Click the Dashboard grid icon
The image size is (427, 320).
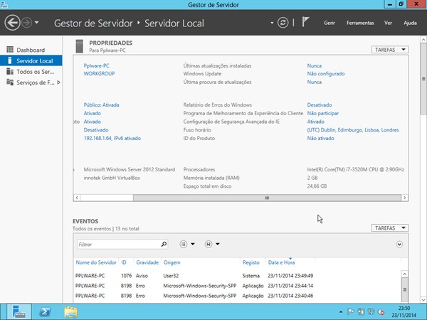coord(10,50)
